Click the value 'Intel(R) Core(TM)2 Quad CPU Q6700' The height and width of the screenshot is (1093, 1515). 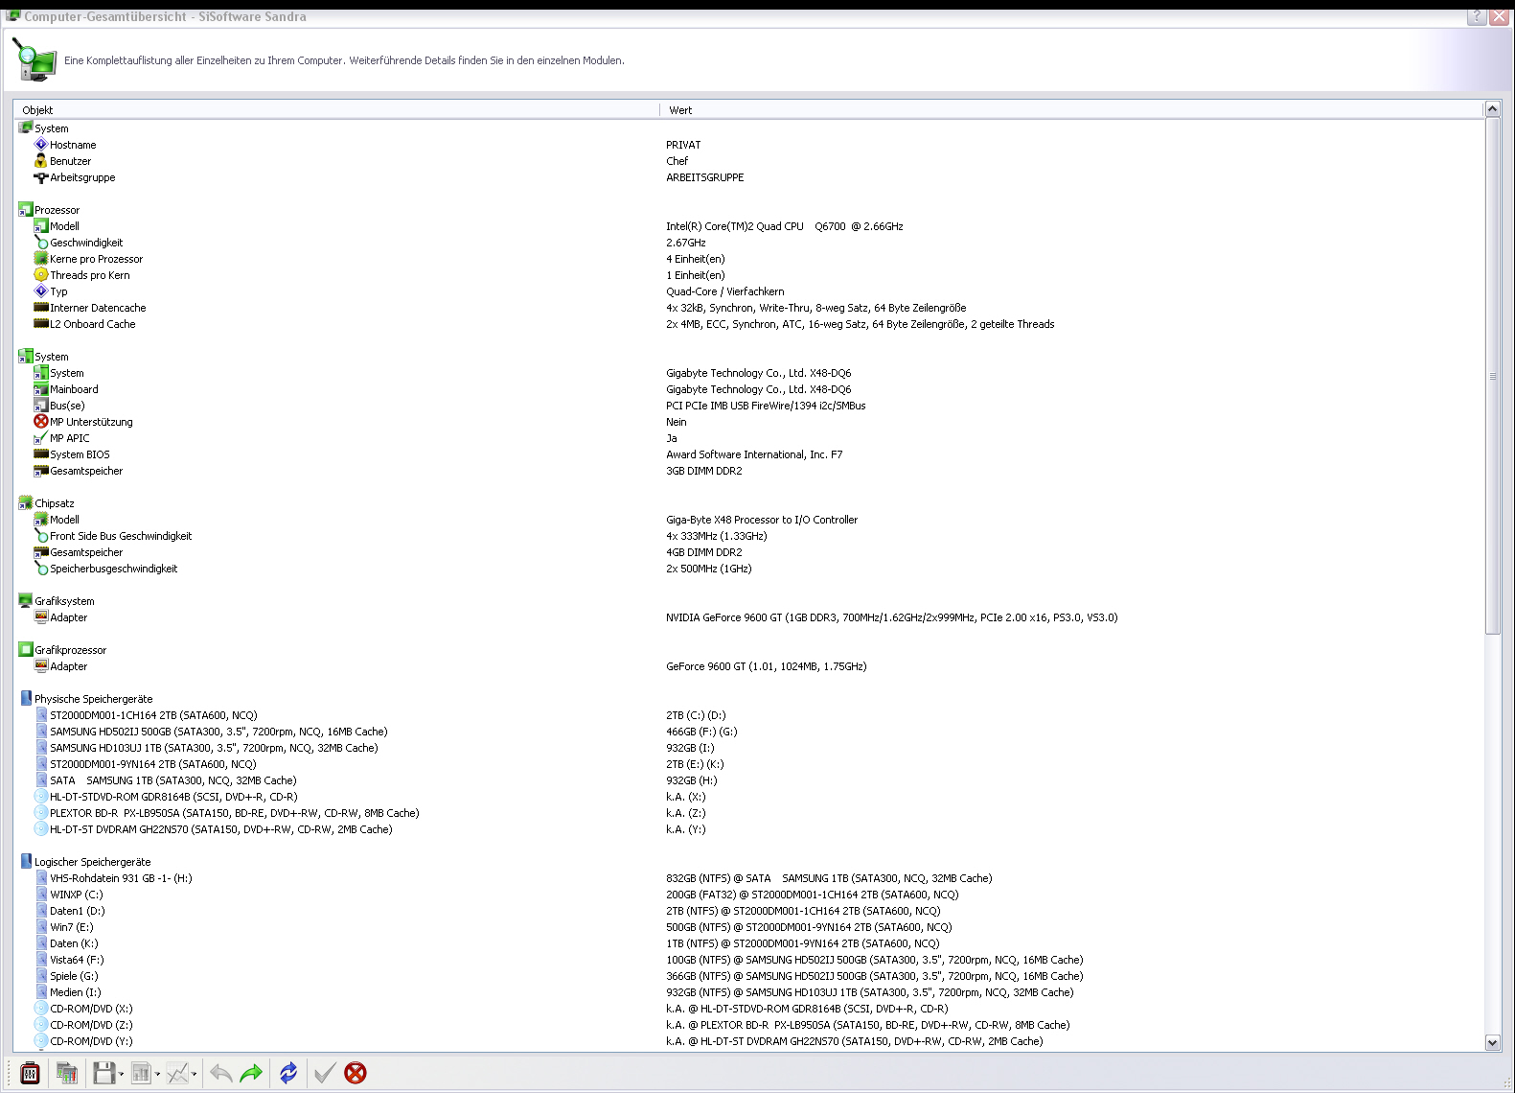click(x=784, y=226)
